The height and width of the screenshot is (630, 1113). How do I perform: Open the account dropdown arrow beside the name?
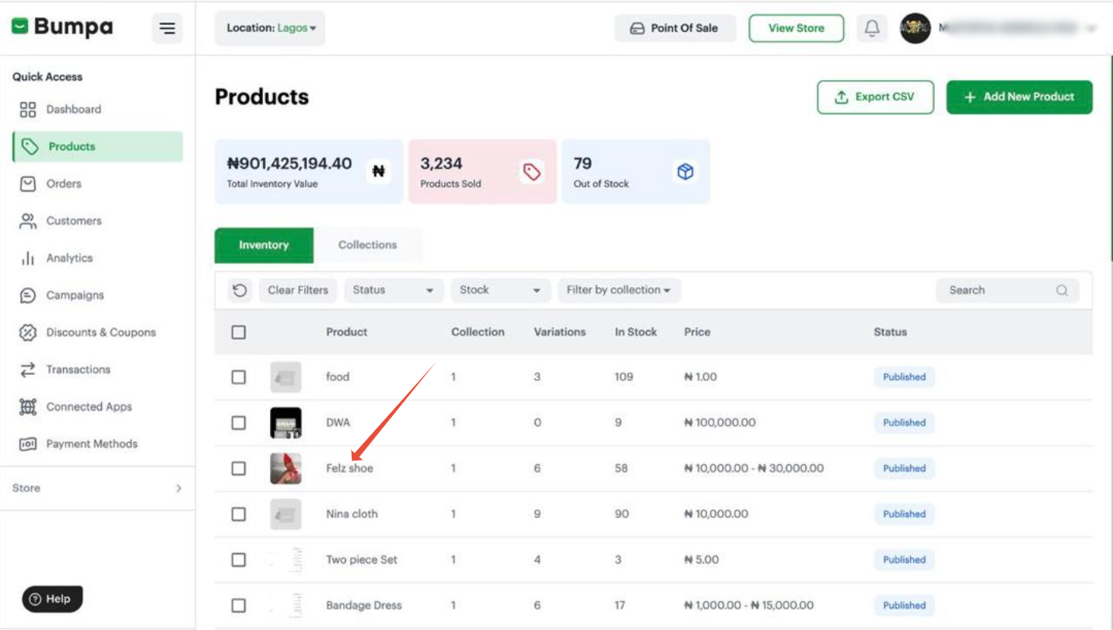pyautogui.click(x=1091, y=29)
